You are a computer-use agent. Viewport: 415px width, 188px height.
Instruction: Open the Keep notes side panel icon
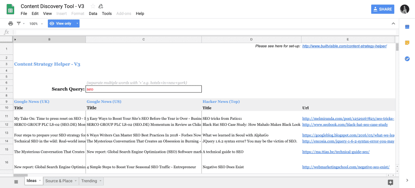tap(407, 43)
